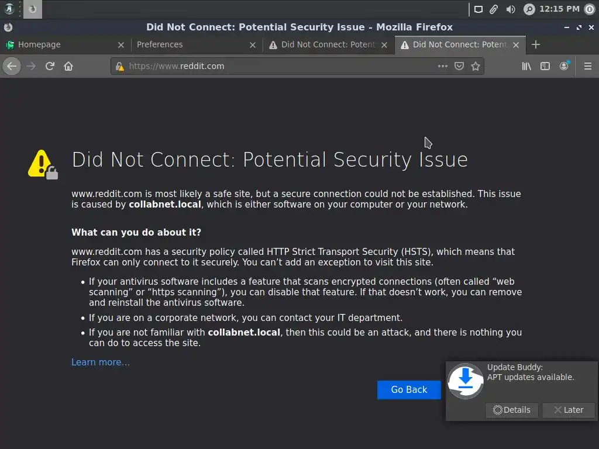The image size is (599, 449).
Task: Dismiss updates with Later button
Action: coord(569,410)
